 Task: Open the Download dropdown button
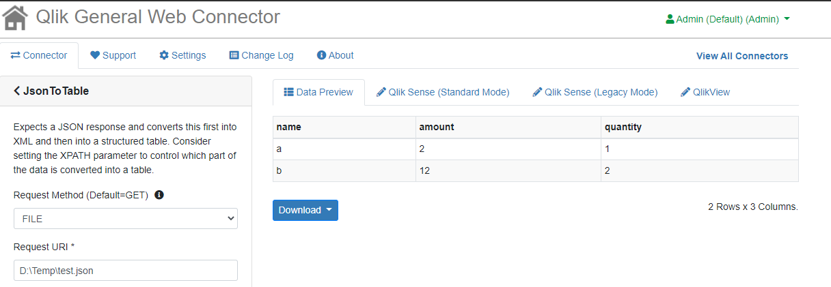[305, 210]
